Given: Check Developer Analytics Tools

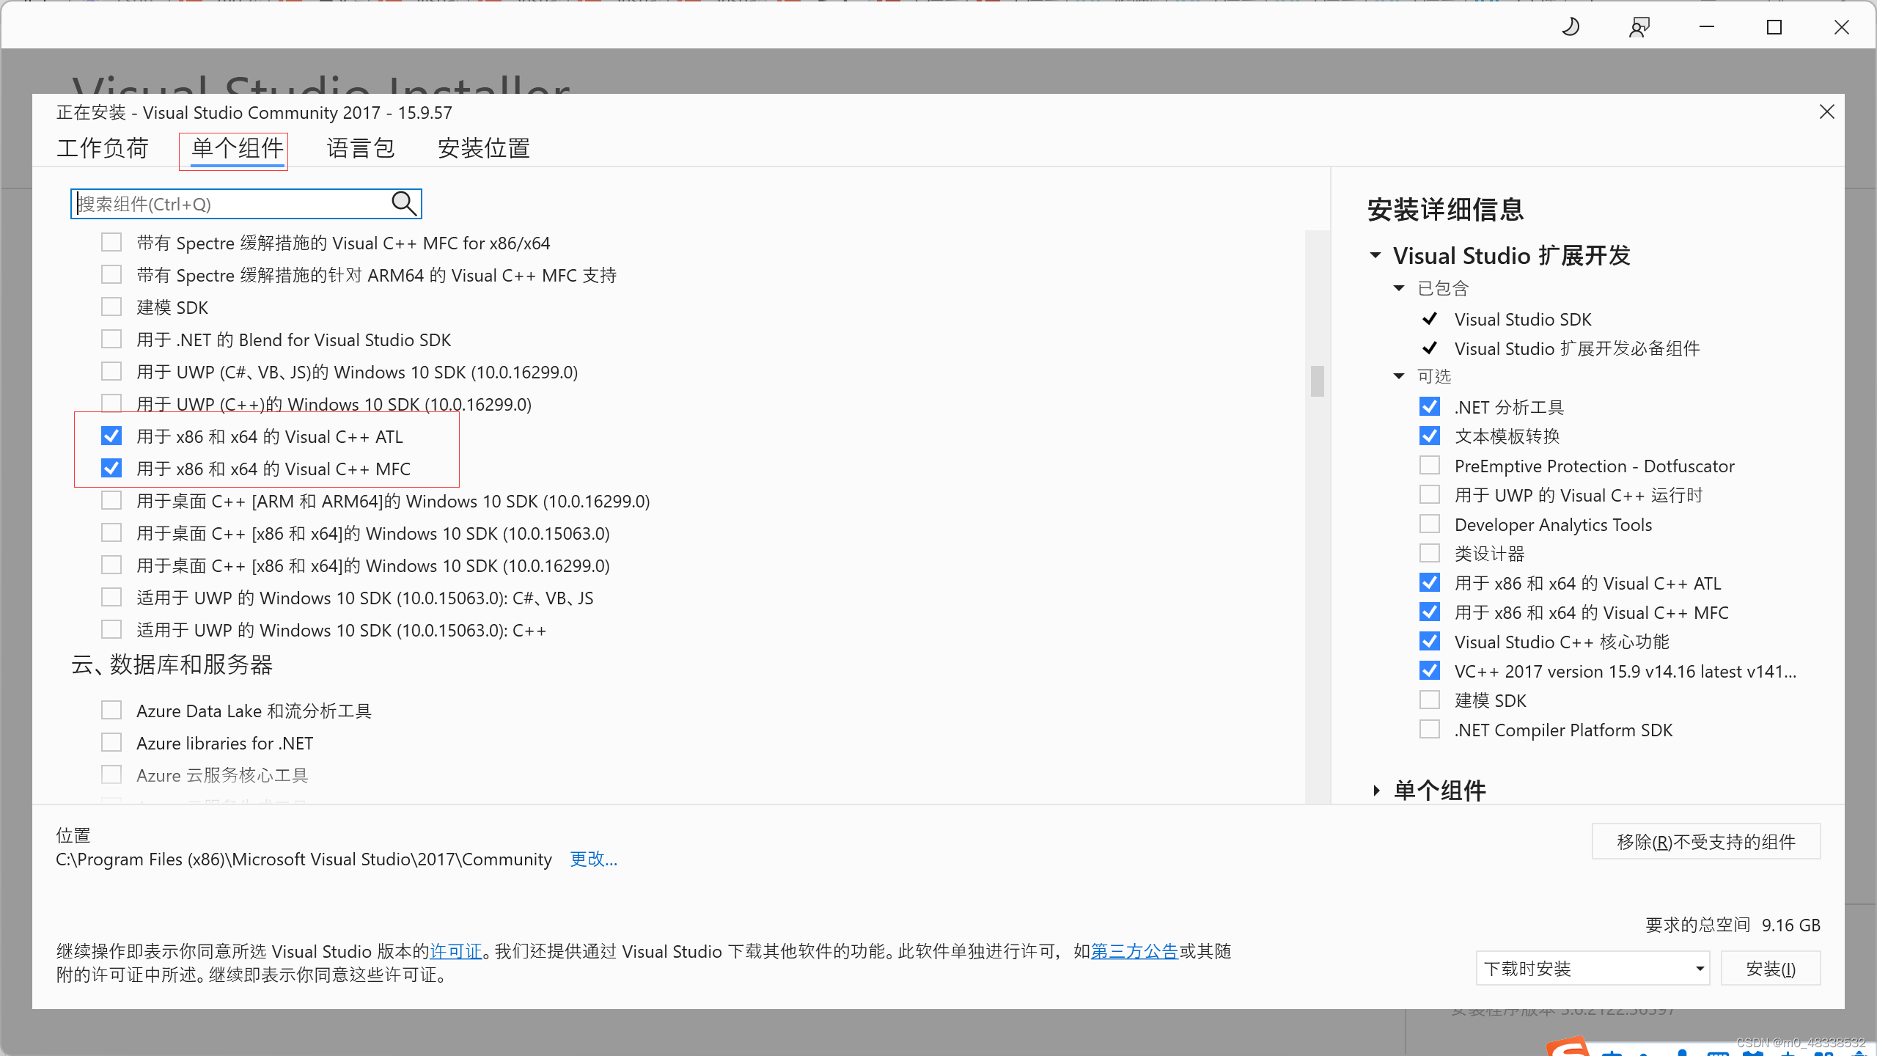Looking at the screenshot, I should tap(1430, 524).
